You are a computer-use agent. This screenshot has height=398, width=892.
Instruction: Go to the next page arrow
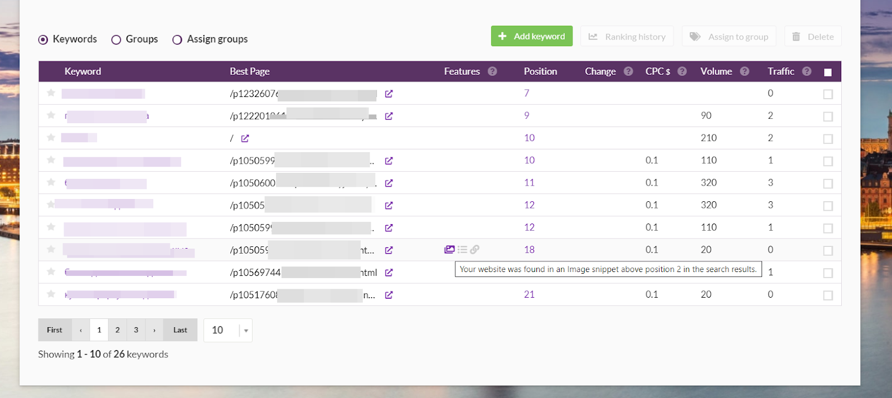tap(154, 330)
